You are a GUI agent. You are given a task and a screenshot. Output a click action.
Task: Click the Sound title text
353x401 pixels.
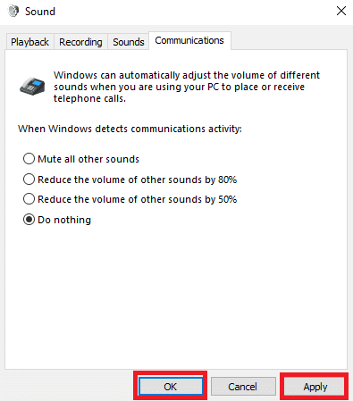point(40,12)
